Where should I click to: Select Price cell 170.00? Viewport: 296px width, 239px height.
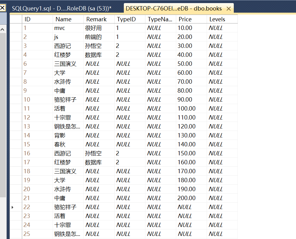(x=191, y=171)
